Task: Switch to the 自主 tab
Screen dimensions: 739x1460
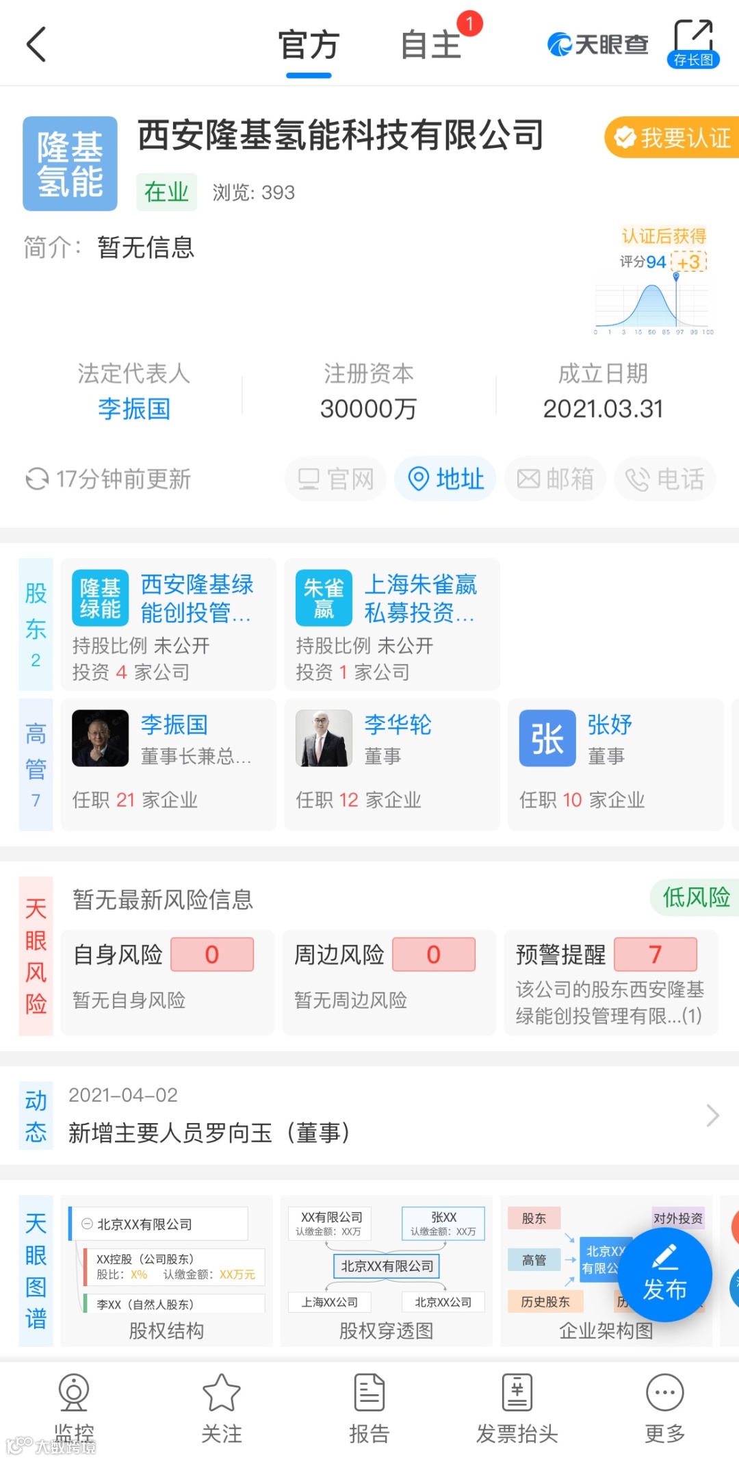Action: (431, 45)
